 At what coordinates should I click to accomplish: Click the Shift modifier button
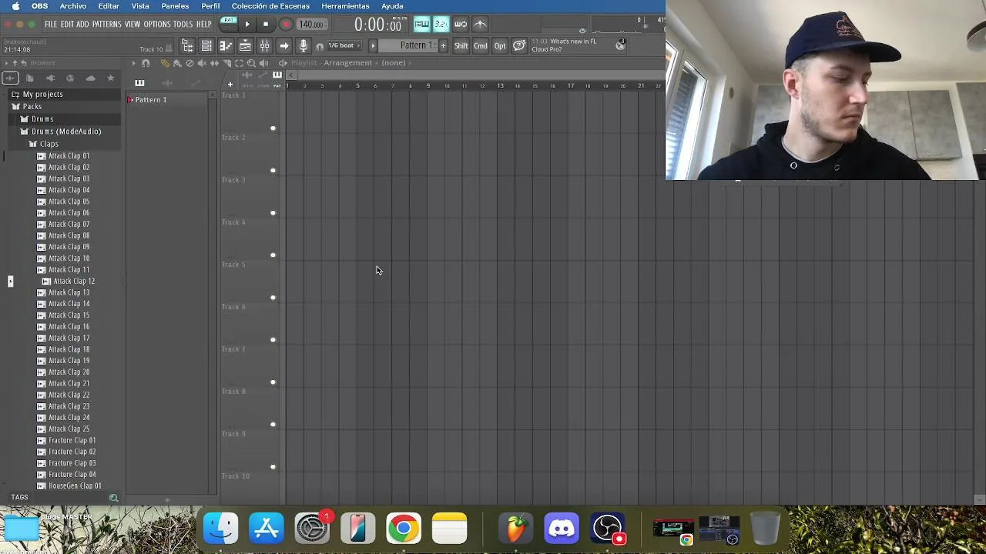click(x=461, y=46)
